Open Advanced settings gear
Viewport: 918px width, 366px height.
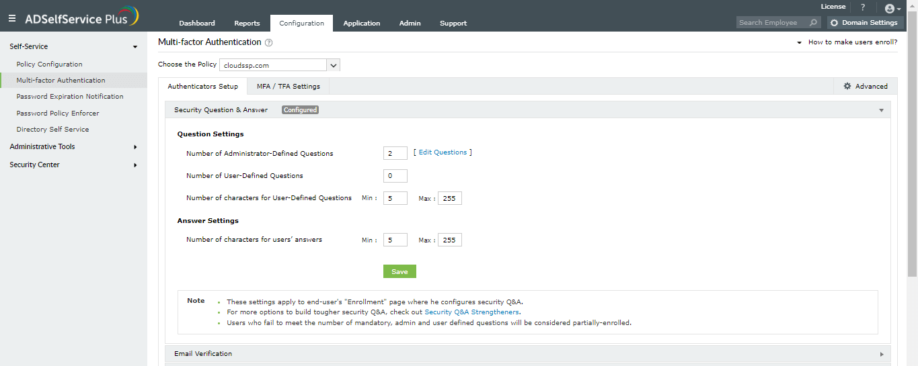click(865, 87)
